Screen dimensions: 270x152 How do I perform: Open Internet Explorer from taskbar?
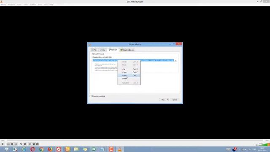[x=24, y=149]
